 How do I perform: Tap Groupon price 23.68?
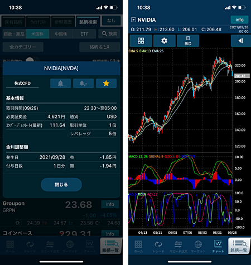click(79, 205)
